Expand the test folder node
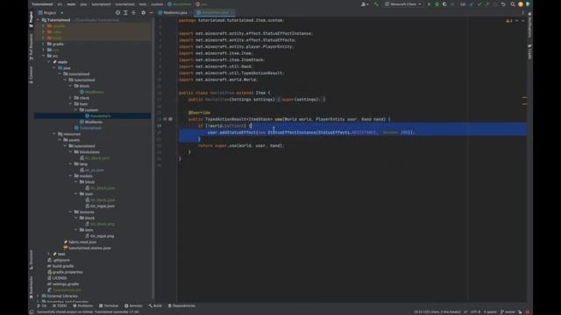The image size is (561, 315). 49,254
